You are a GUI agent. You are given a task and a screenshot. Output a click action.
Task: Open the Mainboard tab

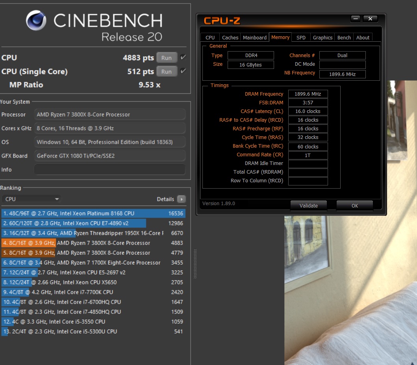tap(254, 37)
